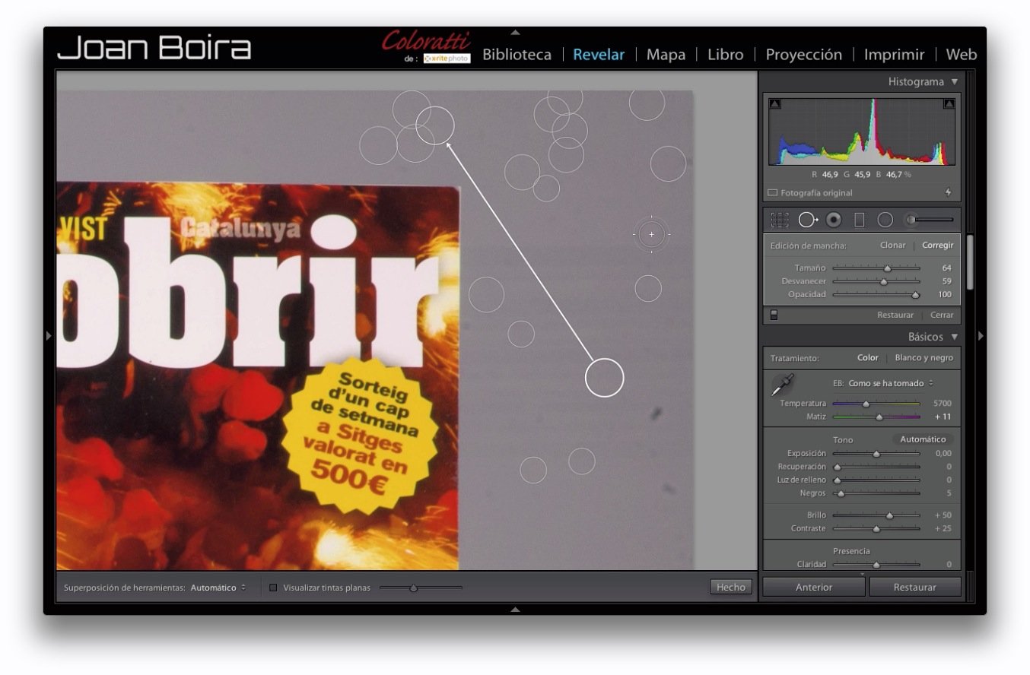Collapse the Histograma panel
The height and width of the screenshot is (675, 1030).
click(955, 81)
